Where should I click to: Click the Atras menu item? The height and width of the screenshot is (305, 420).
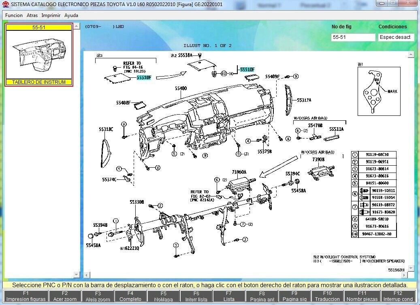(32, 15)
